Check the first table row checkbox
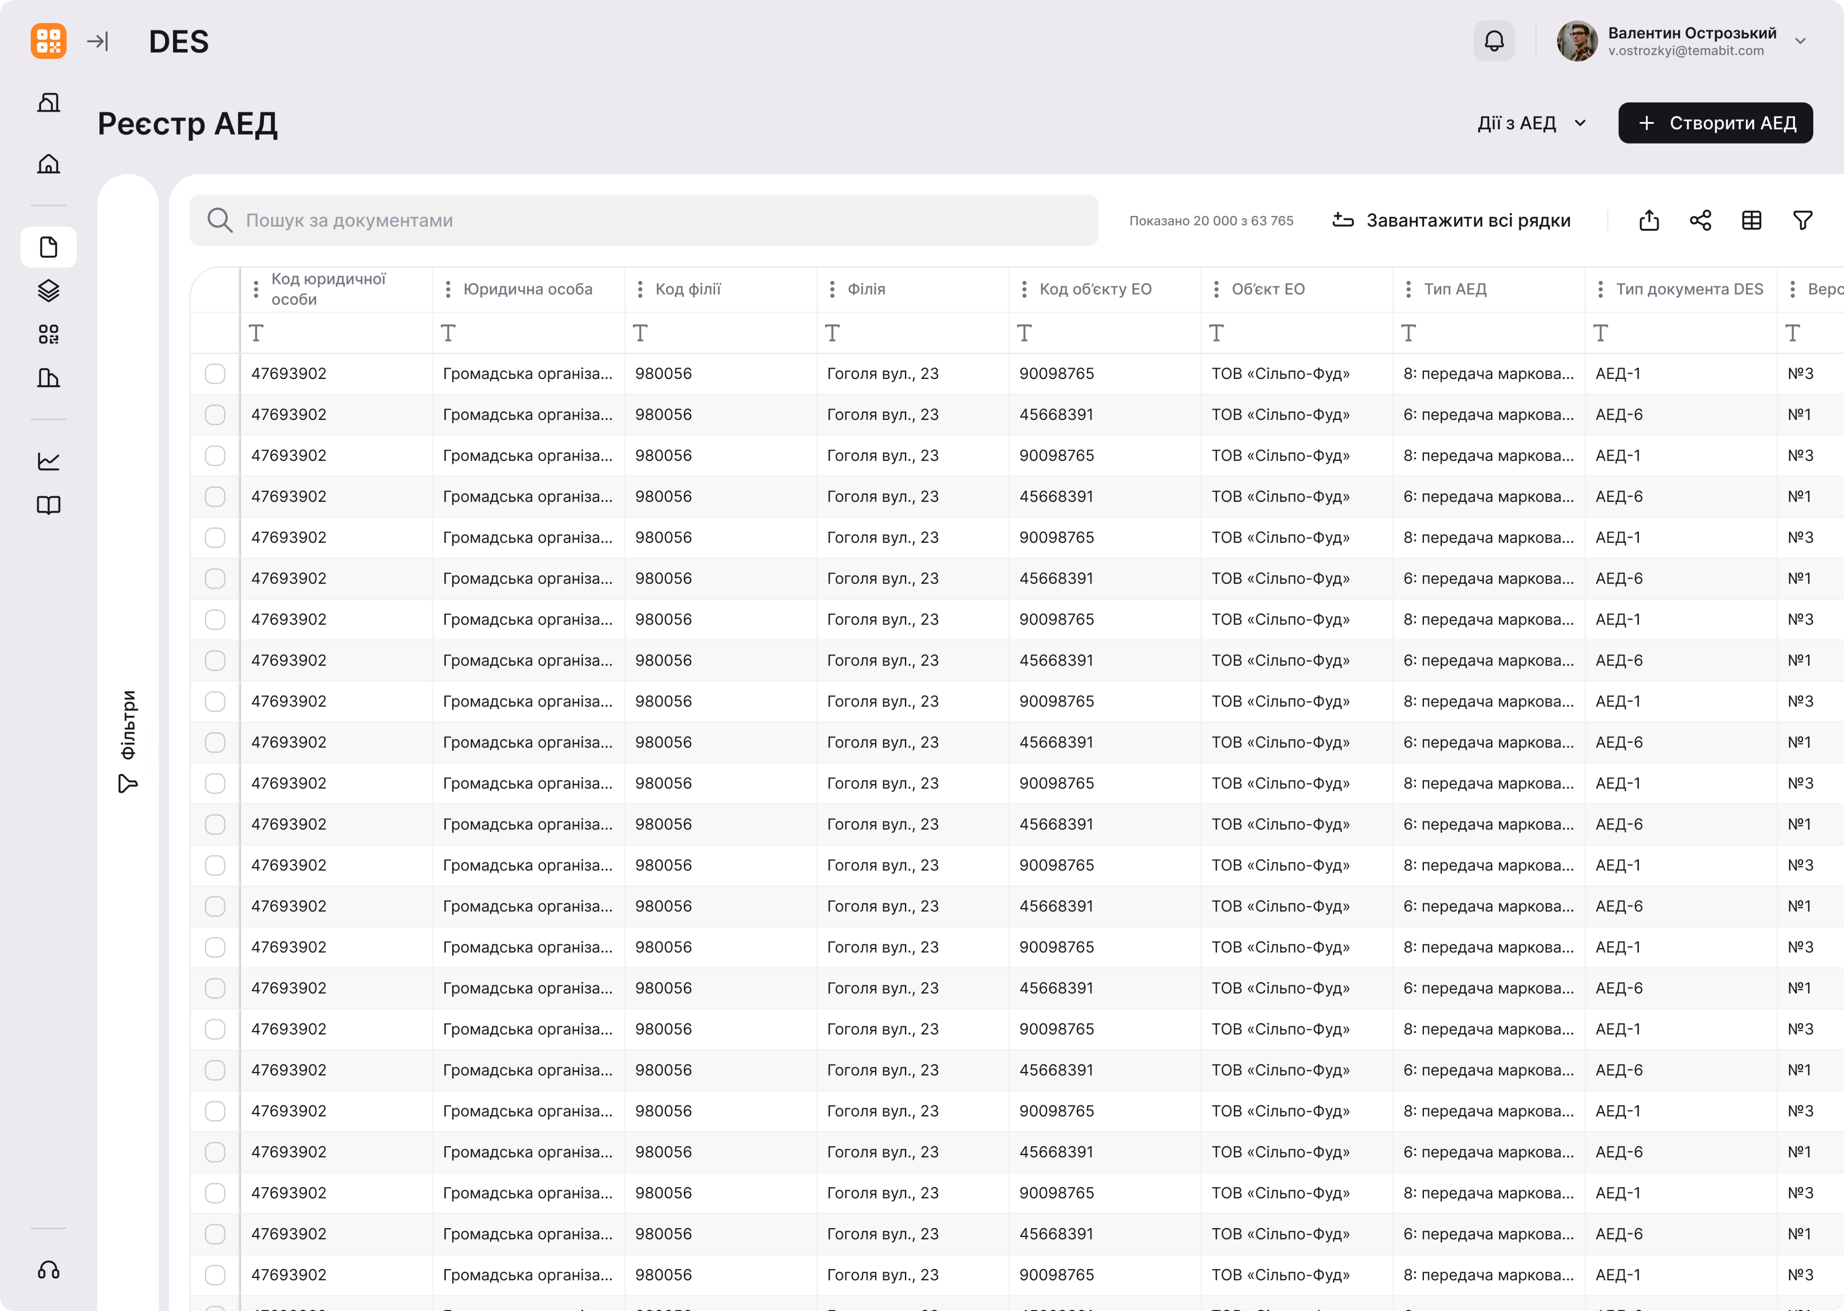This screenshot has width=1844, height=1311. (x=215, y=374)
